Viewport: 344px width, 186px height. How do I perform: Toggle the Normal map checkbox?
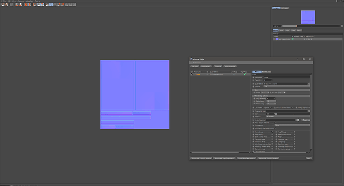coord(272,132)
